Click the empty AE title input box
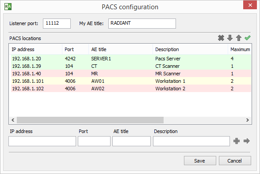The image size is (260, 174). pyautogui.click(x=131, y=141)
